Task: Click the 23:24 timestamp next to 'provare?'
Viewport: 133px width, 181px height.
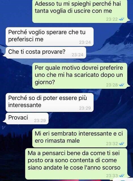Action: tap(77, 55)
